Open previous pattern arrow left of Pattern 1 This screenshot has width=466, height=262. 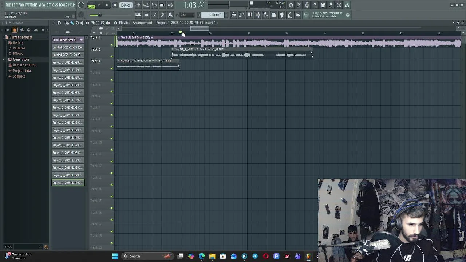tap(199, 15)
